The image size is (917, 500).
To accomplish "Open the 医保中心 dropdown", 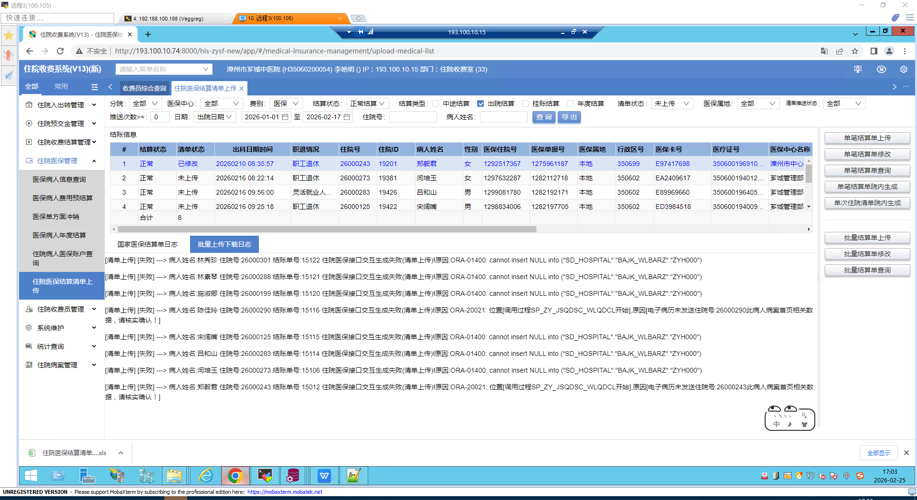I will (222, 104).
